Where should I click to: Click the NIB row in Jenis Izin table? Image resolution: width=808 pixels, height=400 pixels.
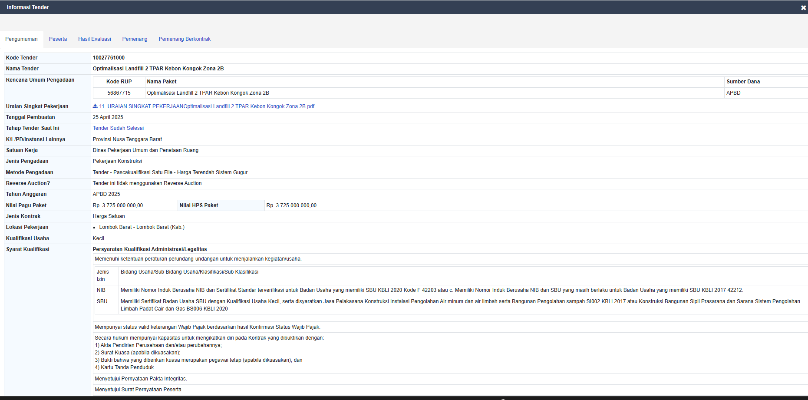(101, 290)
